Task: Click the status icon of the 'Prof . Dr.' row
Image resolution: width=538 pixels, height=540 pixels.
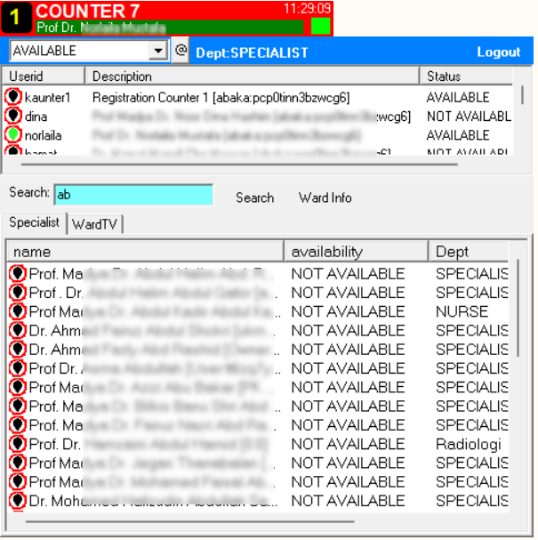Action: tap(18, 293)
